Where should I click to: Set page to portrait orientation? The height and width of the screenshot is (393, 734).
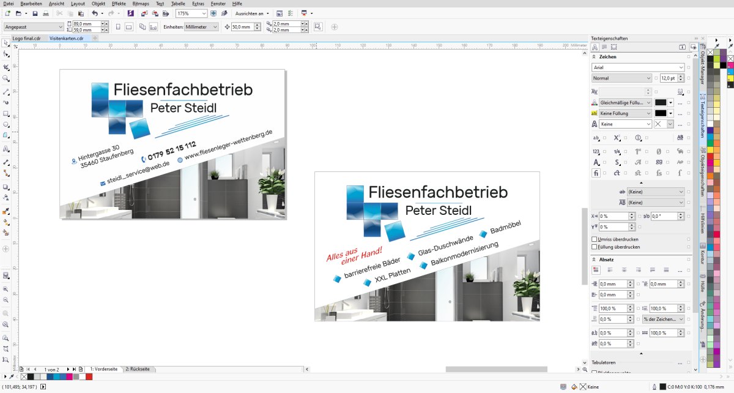coord(118,27)
